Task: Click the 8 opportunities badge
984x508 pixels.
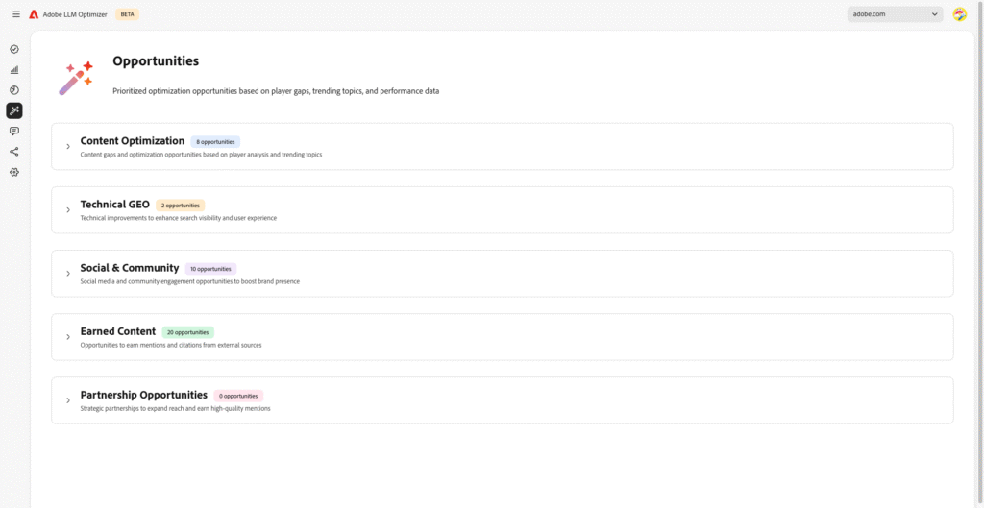Action: pyautogui.click(x=215, y=142)
